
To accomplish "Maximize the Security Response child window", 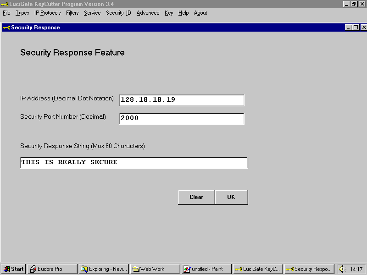I will 356,27.
